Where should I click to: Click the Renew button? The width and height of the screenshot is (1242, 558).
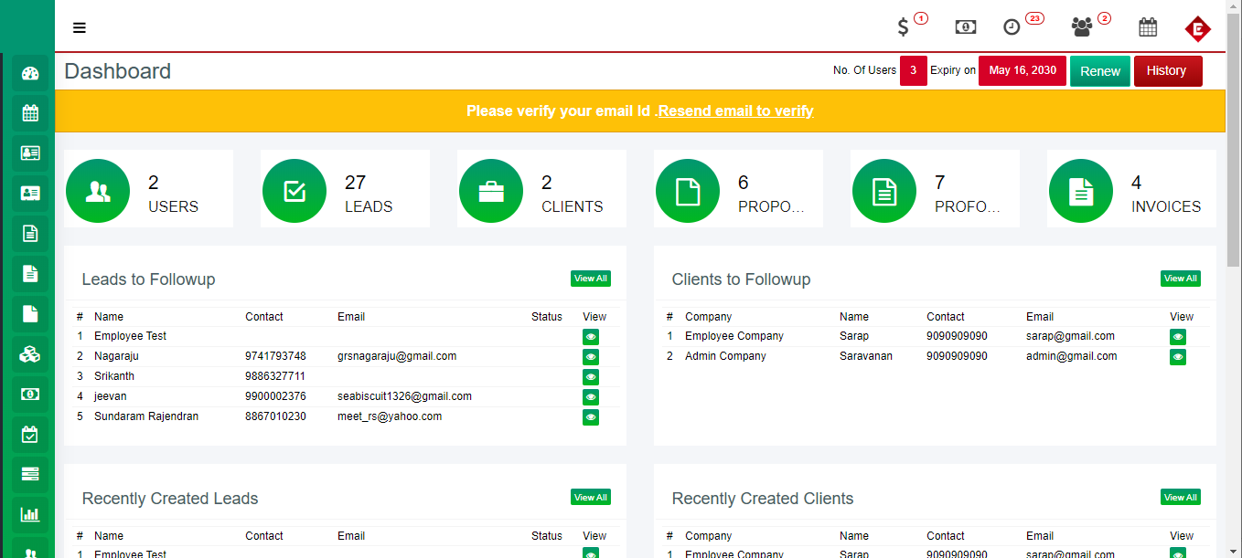[1099, 71]
